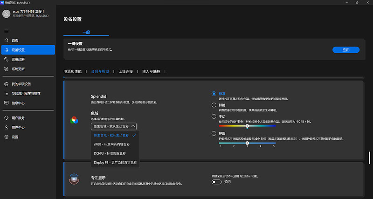The image size is (373, 199).
Task: Open 信息中心 in the sidebar
Action: coord(28,103)
